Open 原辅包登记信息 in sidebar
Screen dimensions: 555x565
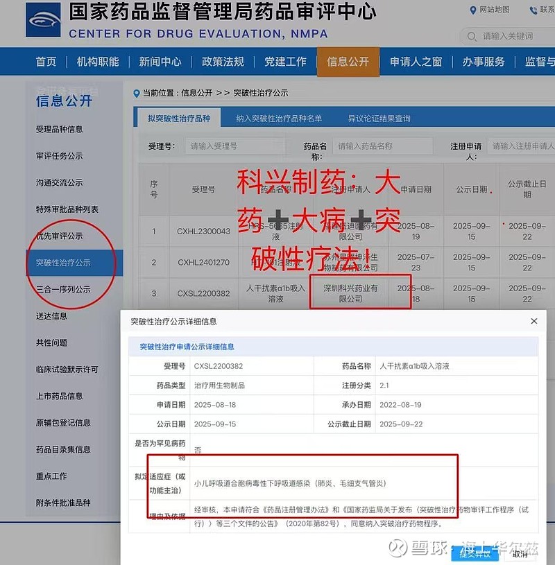tap(63, 423)
